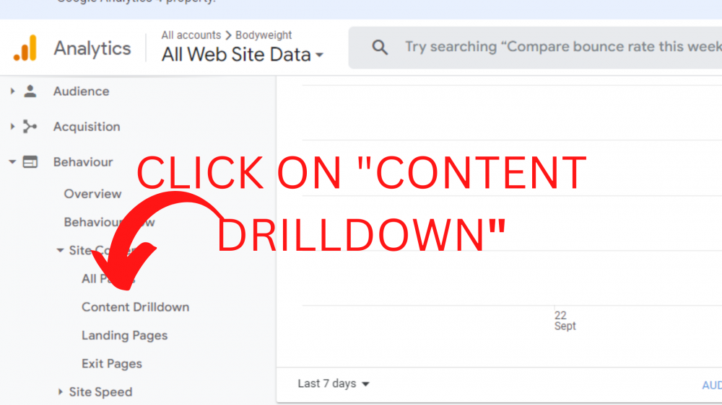The width and height of the screenshot is (722, 405).
Task: Click the Audience person icon
Action: coord(30,91)
